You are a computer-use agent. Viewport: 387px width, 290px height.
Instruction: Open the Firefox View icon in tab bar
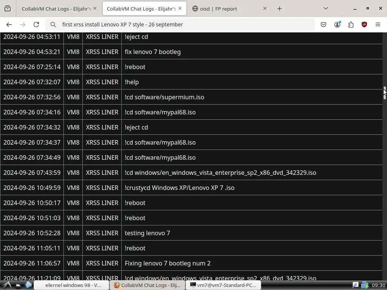pyautogui.click(x=8, y=9)
